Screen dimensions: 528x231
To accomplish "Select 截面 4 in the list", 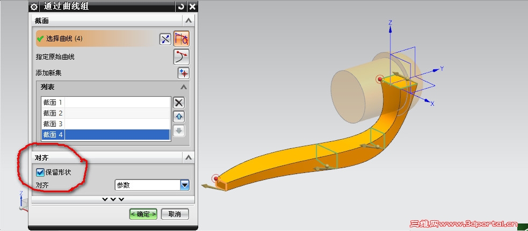I will (106, 135).
